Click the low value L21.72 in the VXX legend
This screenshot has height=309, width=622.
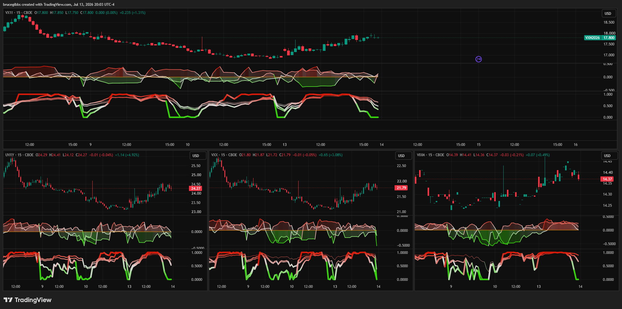272,155
